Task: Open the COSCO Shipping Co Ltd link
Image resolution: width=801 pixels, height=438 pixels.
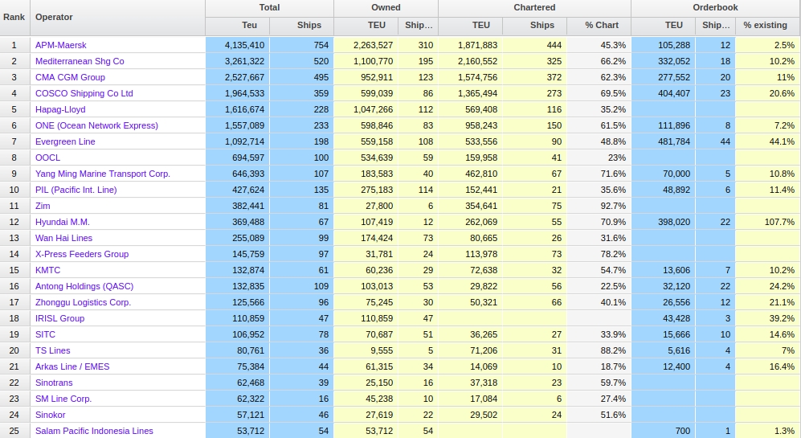Action: pyautogui.click(x=84, y=93)
